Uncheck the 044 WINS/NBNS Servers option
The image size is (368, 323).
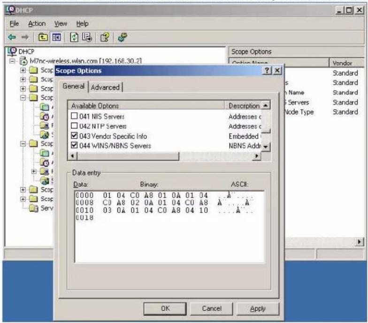tap(74, 145)
